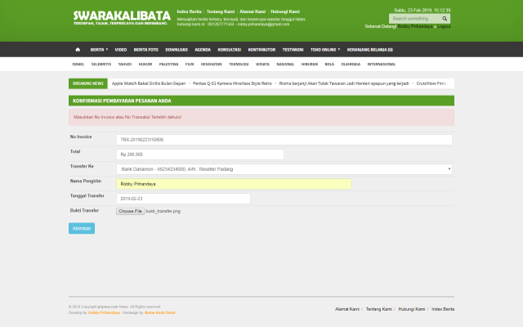Click Index Berita in the footer
The width and height of the screenshot is (523, 327).
tap(443, 309)
